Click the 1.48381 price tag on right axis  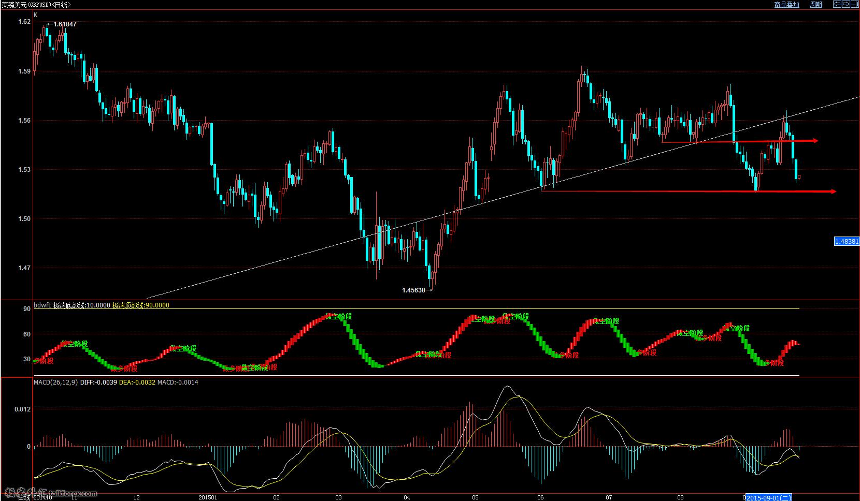[x=847, y=241]
